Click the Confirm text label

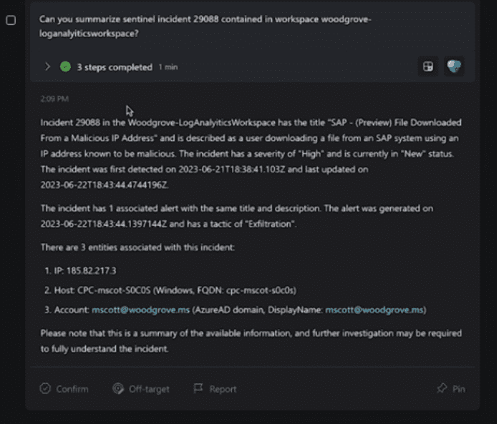pyautogui.click(x=72, y=389)
